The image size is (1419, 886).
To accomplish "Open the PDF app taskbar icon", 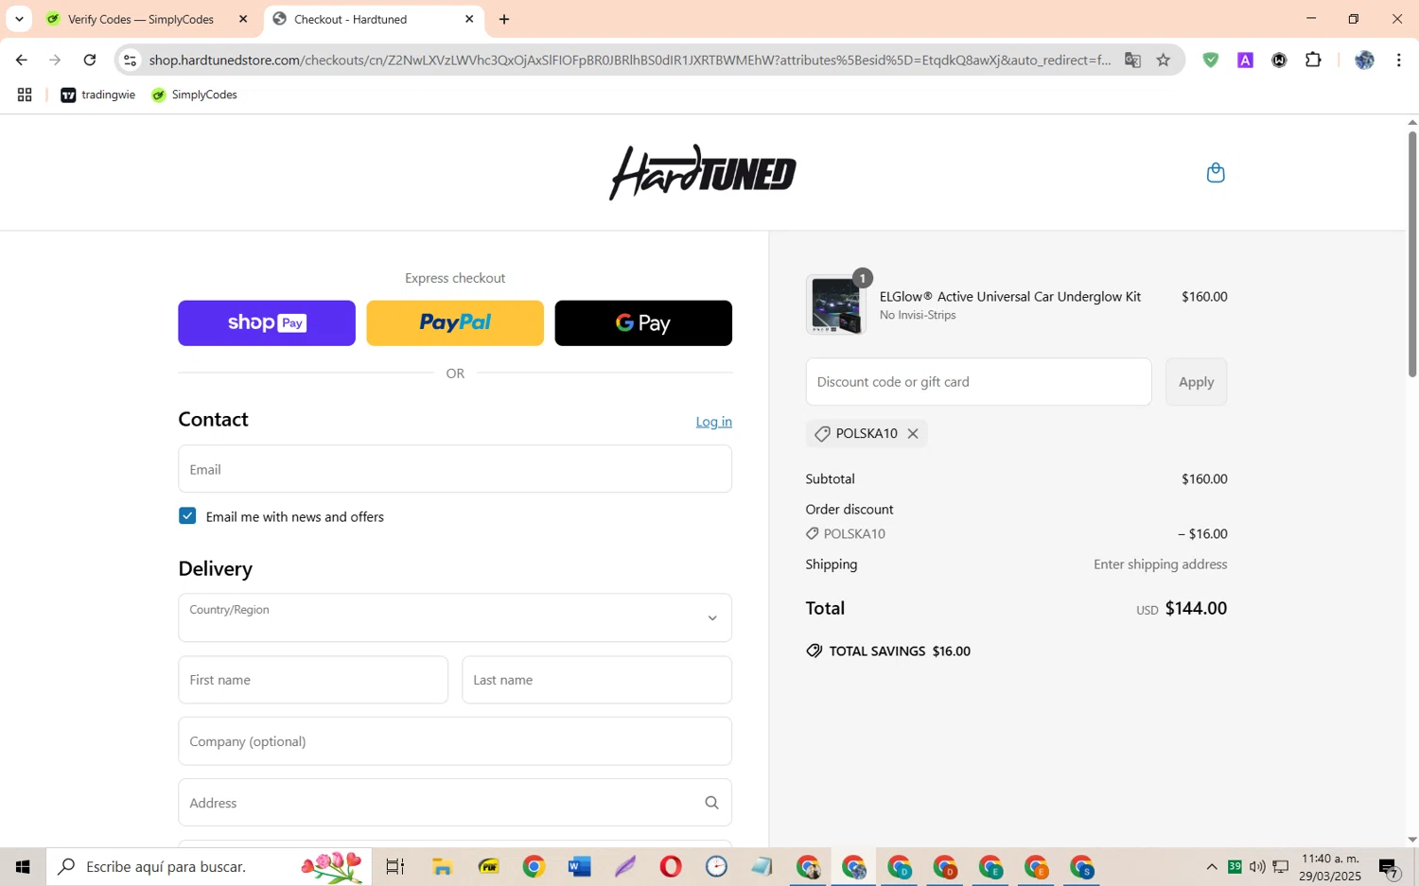I will (488, 867).
